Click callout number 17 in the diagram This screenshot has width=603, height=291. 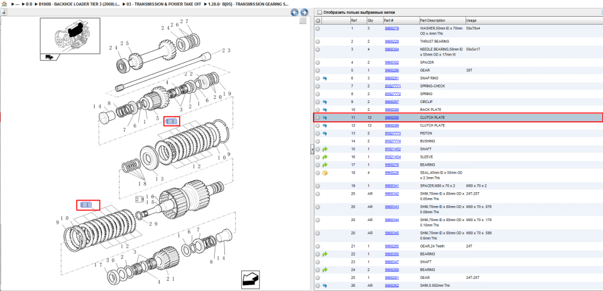pos(99,265)
